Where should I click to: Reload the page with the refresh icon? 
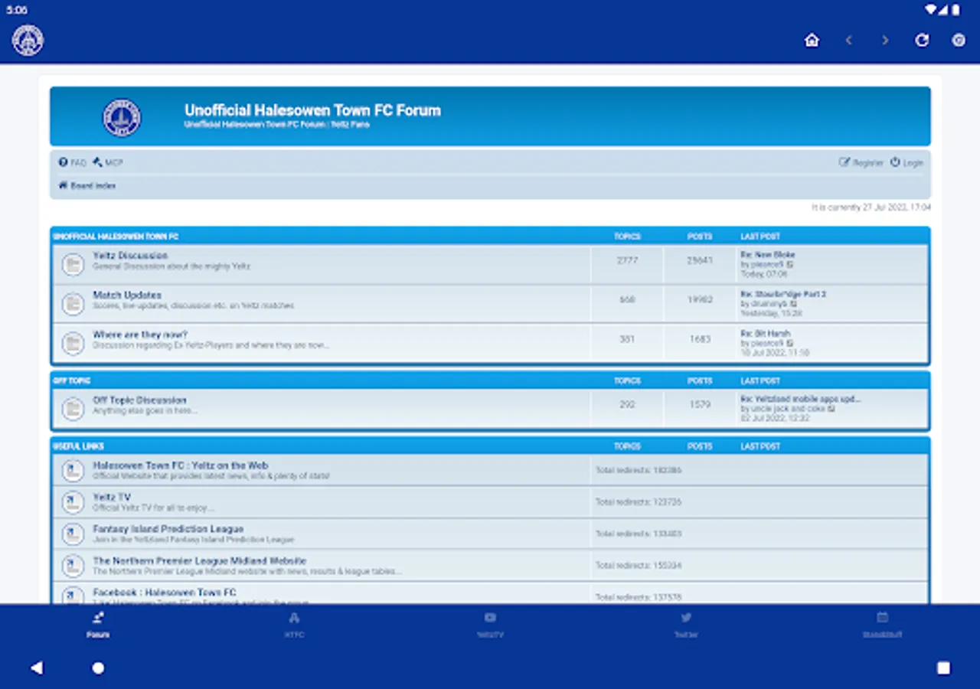[x=922, y=41]
